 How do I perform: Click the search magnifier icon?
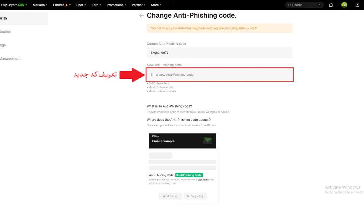coord(289,5)
